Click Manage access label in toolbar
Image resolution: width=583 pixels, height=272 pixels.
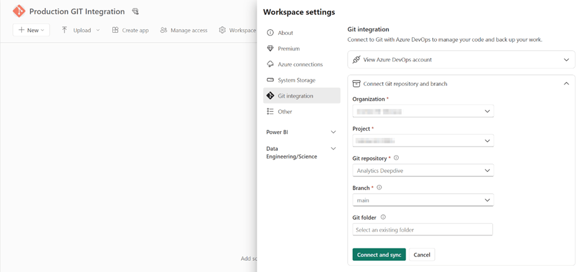point(189,30)
